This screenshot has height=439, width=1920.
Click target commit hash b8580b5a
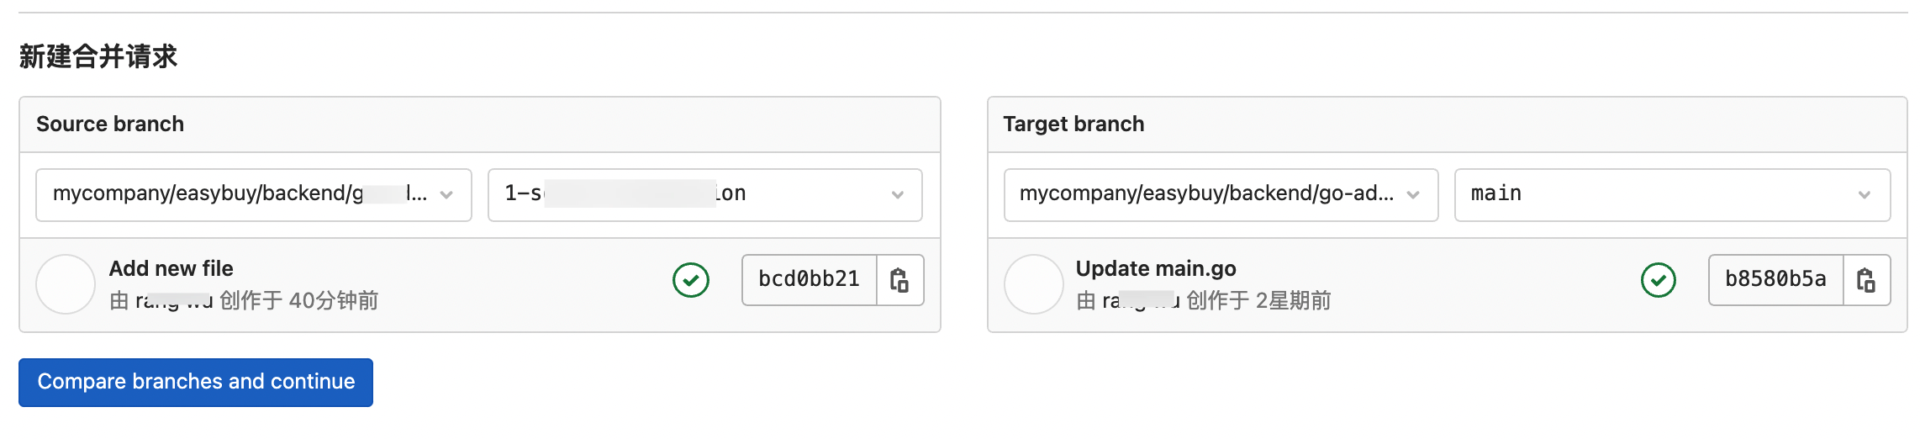coord(1775,279)
